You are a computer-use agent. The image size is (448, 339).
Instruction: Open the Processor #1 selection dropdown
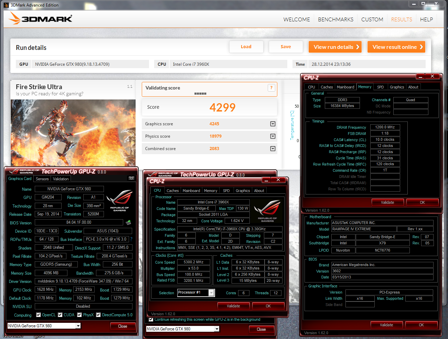(211, 293)
